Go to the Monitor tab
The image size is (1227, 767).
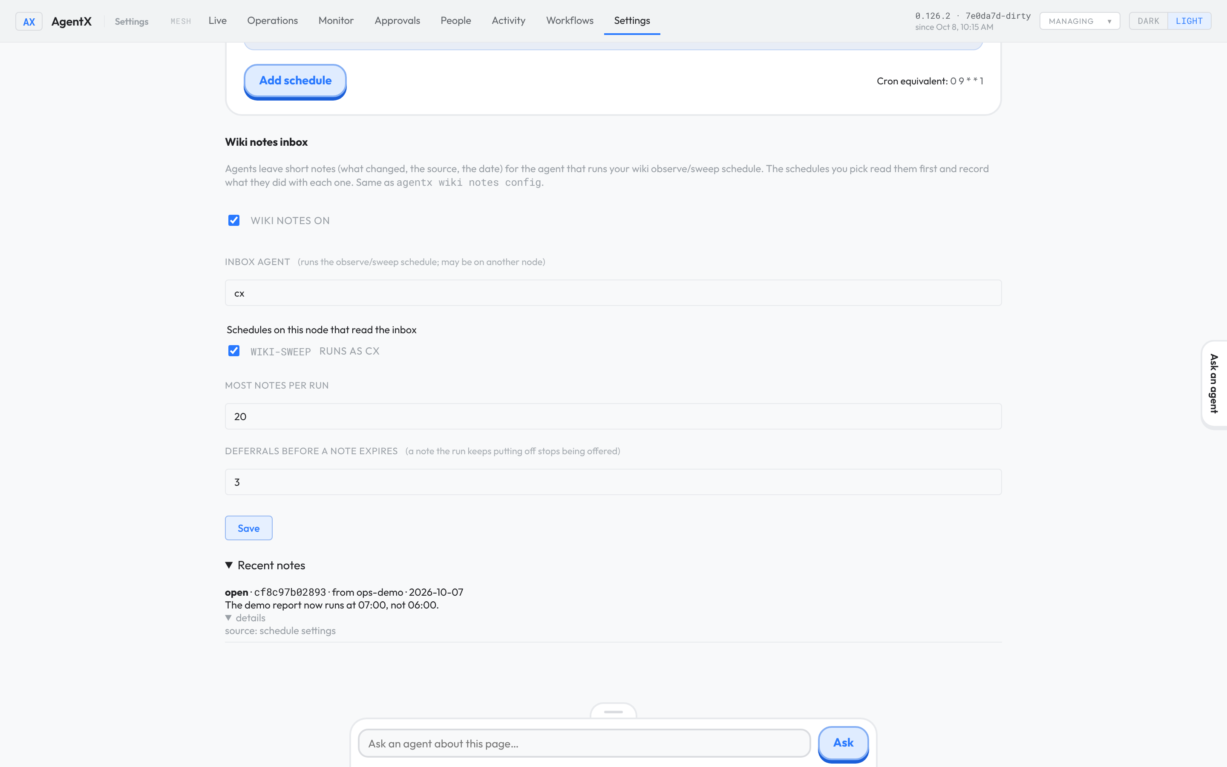click(336, 21)
